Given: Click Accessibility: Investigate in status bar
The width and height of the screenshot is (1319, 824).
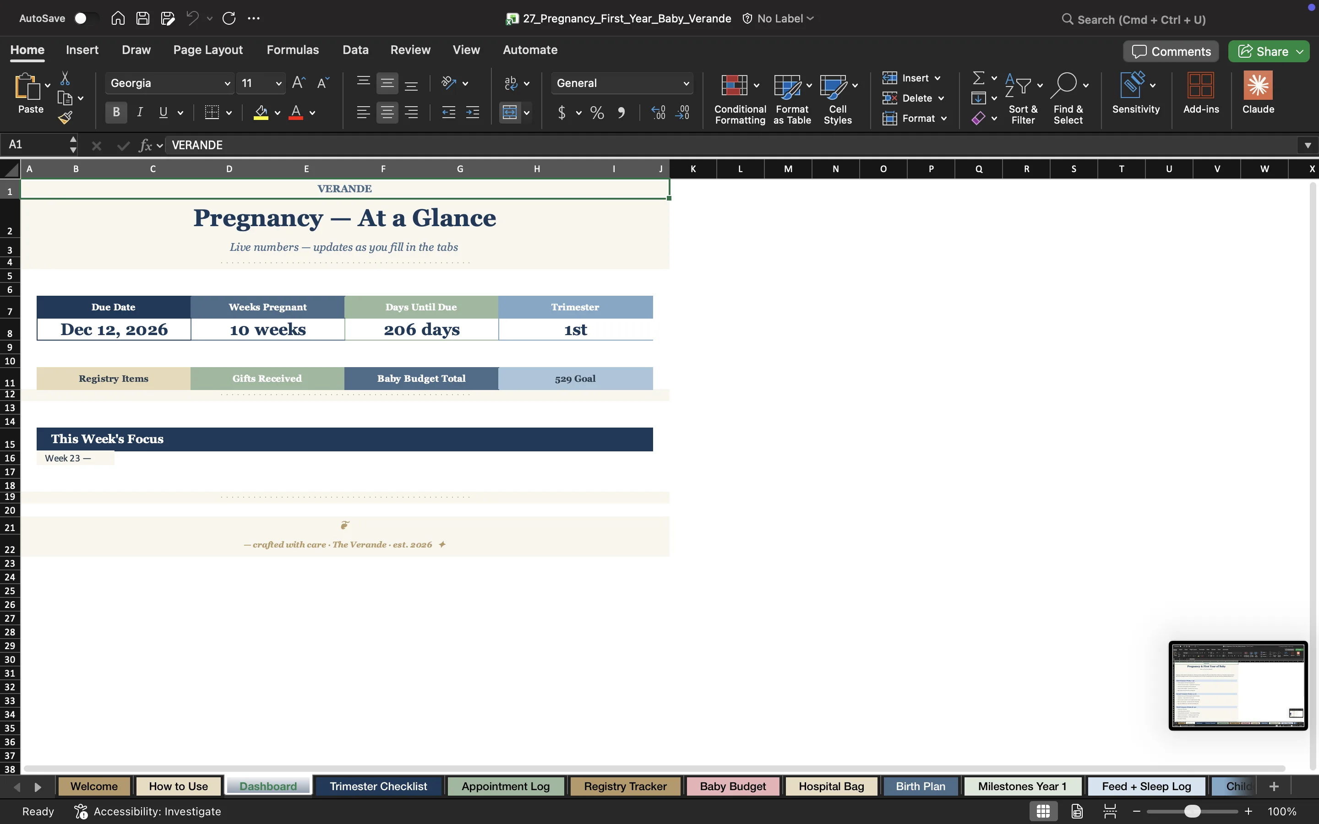Looking at the screenshot, I should 148,811.
